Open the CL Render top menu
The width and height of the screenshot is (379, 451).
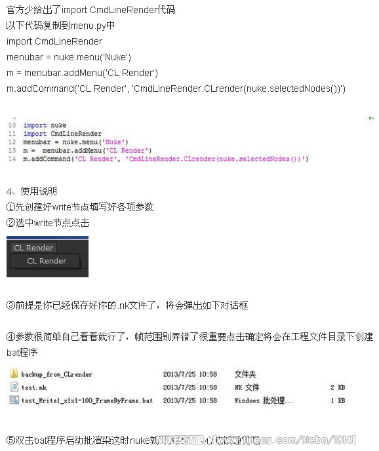33,248
